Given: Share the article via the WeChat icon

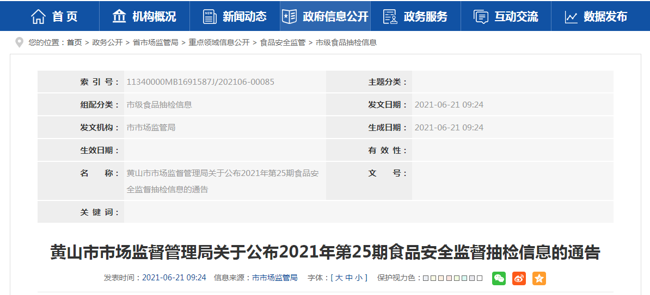Looking at the screenshot, I should click(x=499, y=278).
